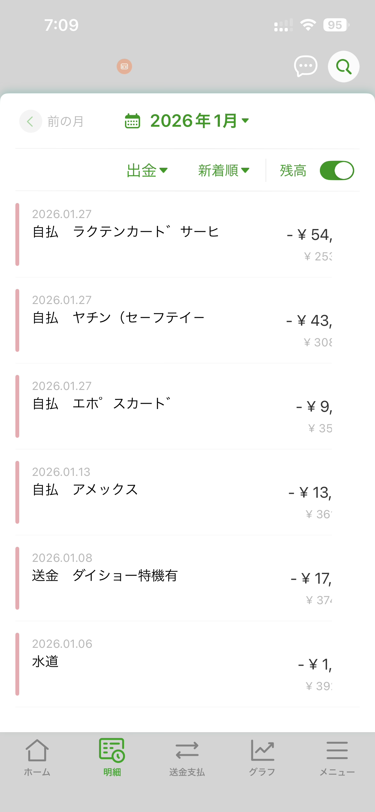The height and width of the screenshot is (812, 375).
Task: Select the 明細 statement tab
Action: tap(112, 758)
